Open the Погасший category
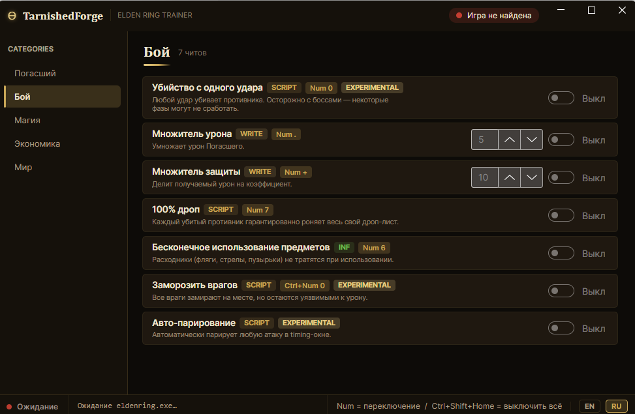The width and height of the screenshot is (635, 414). (63, 73)
